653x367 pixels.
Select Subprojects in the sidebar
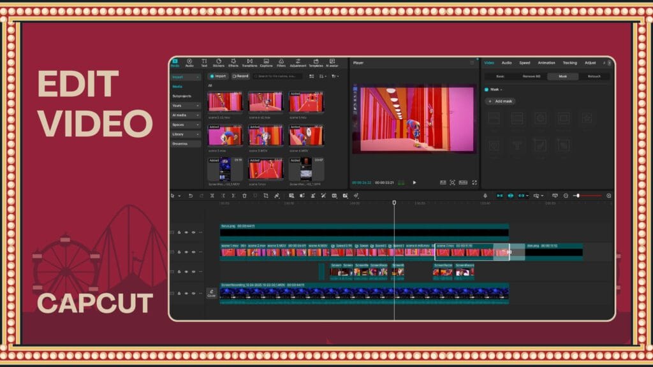pyautogui.click(x=182, y=96)
